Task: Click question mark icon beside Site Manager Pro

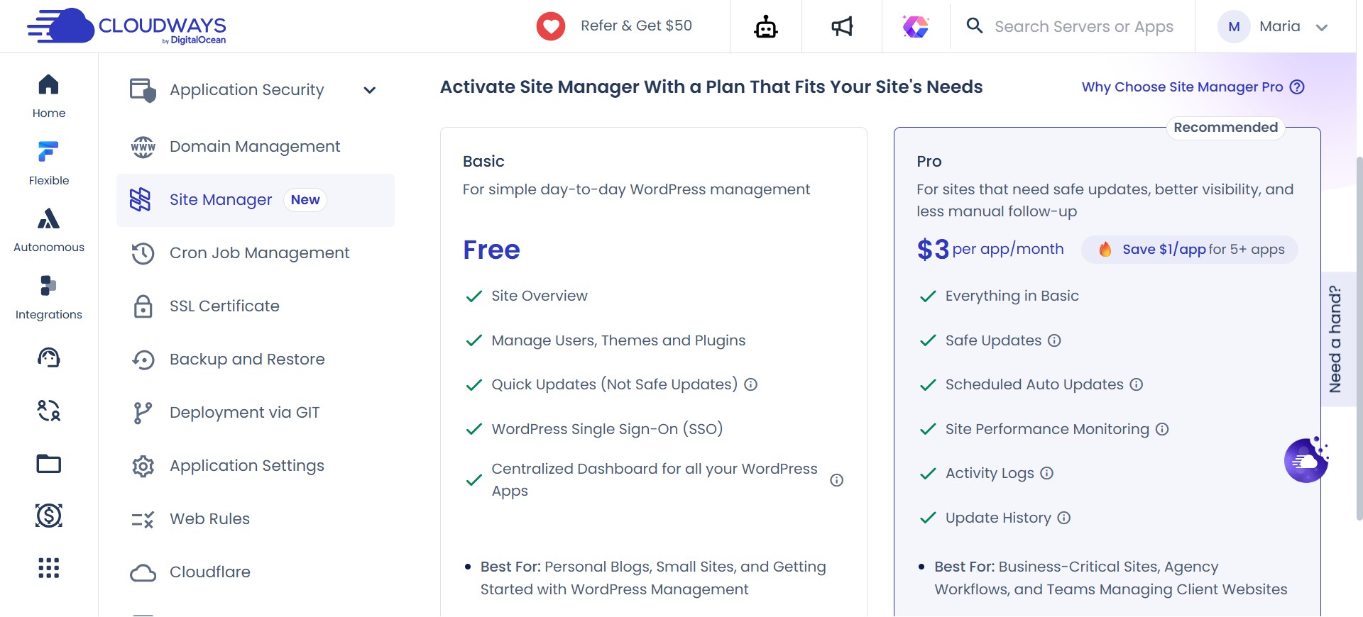Action: [x=1297, y=87]
